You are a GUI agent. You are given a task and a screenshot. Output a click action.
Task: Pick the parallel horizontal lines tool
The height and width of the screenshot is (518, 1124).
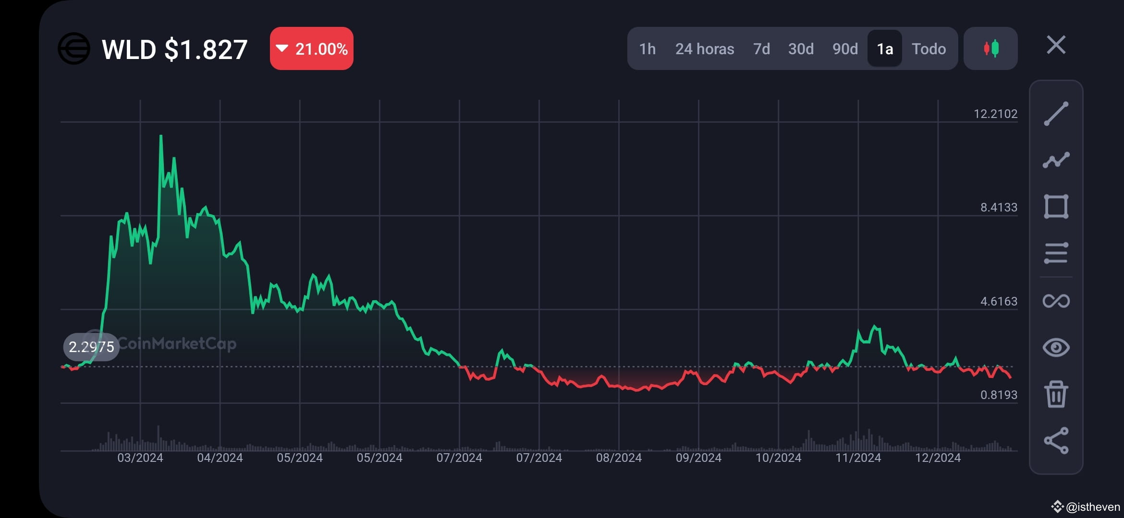1056,253
